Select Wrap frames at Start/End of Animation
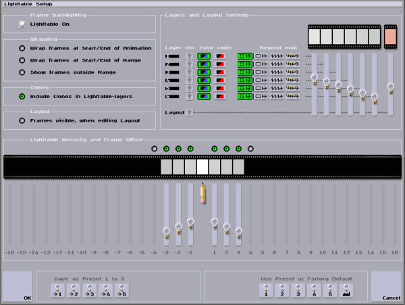405x305 pixels. click(x=22, y=48)
